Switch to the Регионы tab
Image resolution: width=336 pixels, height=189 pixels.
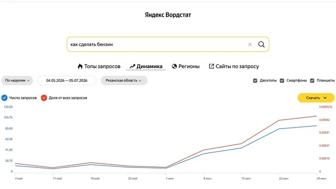[x=185, y=67]
